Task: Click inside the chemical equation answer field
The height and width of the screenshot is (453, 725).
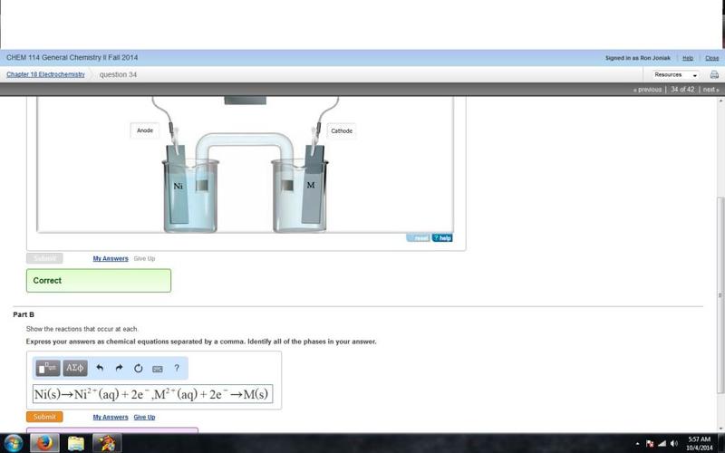Action: [151, 394]
